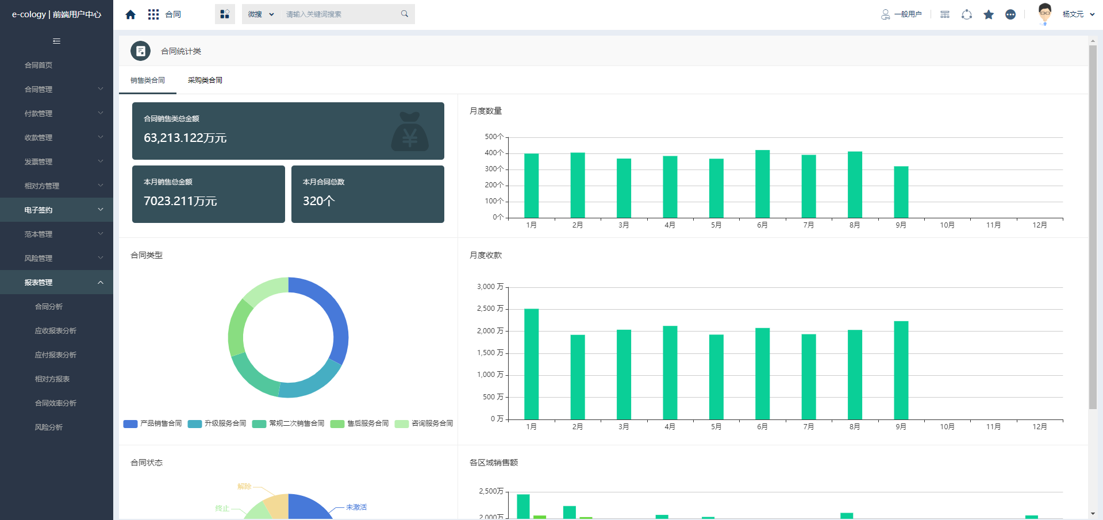Toggle 售后服务合同 legend swatch
This screenshot has width=1103, height=520.
point(337,424)
